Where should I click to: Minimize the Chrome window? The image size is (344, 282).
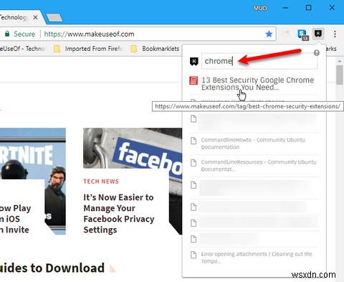click(285, 8)
